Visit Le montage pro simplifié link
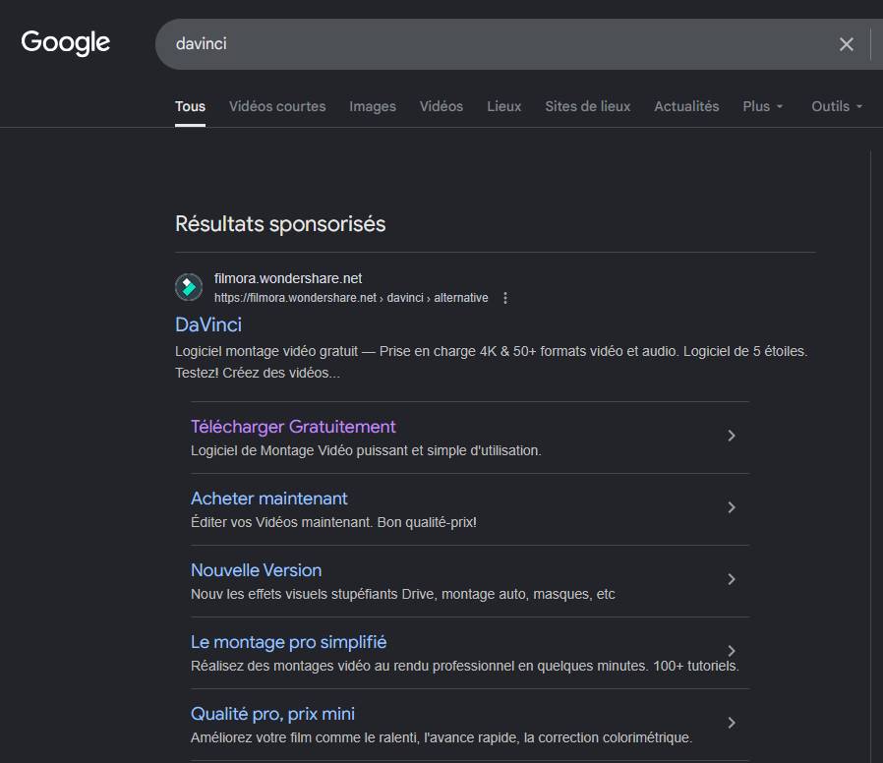883x763 pixels. click(288, 642)
